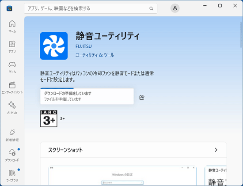
Task: Show 新着情報 (What's new) in sidebar
Action: [x=12, y=135]
